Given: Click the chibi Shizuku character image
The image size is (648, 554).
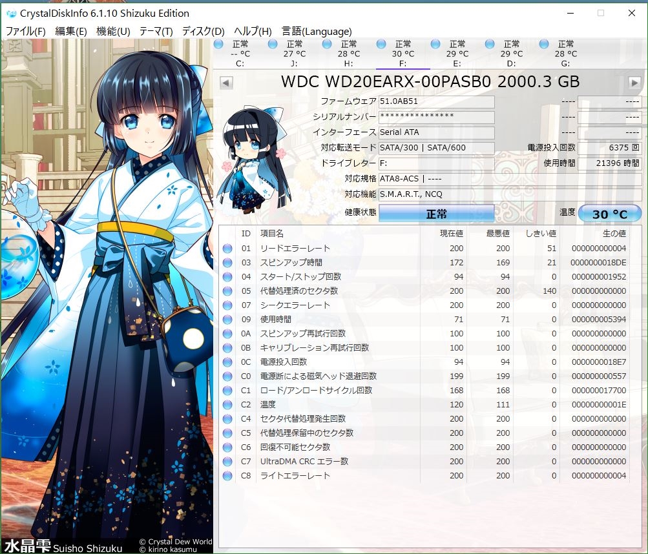Looking at the screenshot, I should pos(253,159).
